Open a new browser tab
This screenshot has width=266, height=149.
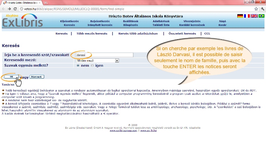(45, 3)
